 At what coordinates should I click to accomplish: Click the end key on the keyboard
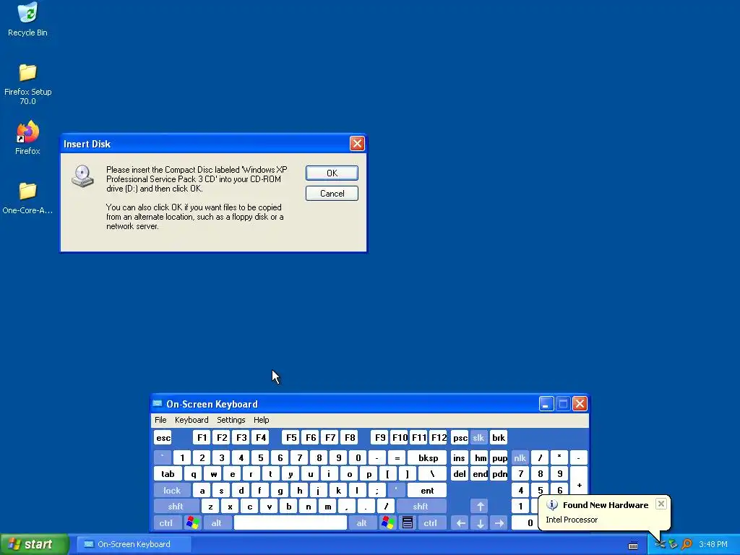[480, 474]
